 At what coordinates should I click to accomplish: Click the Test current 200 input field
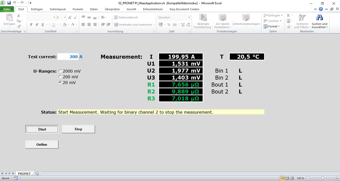68,57
